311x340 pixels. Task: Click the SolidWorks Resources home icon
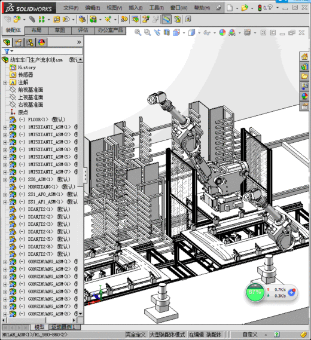tap(304, 57)
